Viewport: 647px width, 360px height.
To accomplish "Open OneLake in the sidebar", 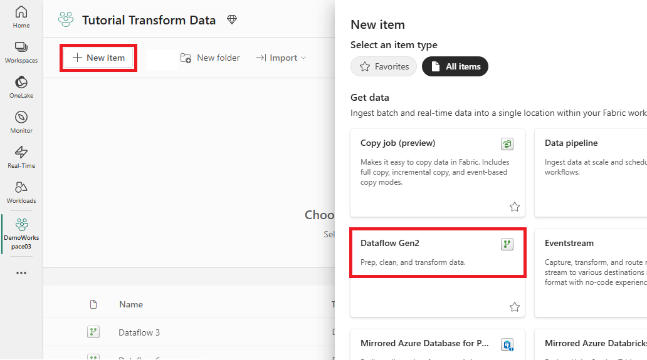I will [x=21, y=87].
